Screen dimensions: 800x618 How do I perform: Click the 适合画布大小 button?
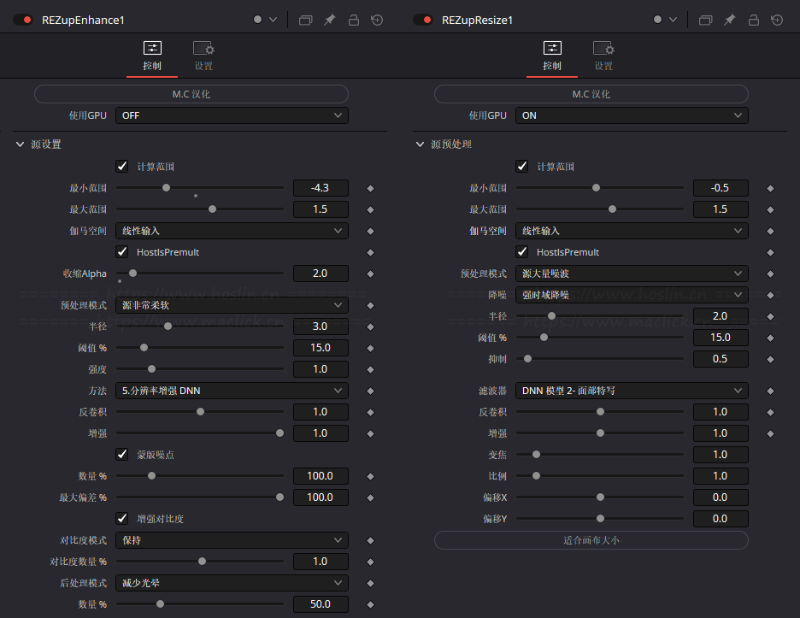click(x=591, y=540)
